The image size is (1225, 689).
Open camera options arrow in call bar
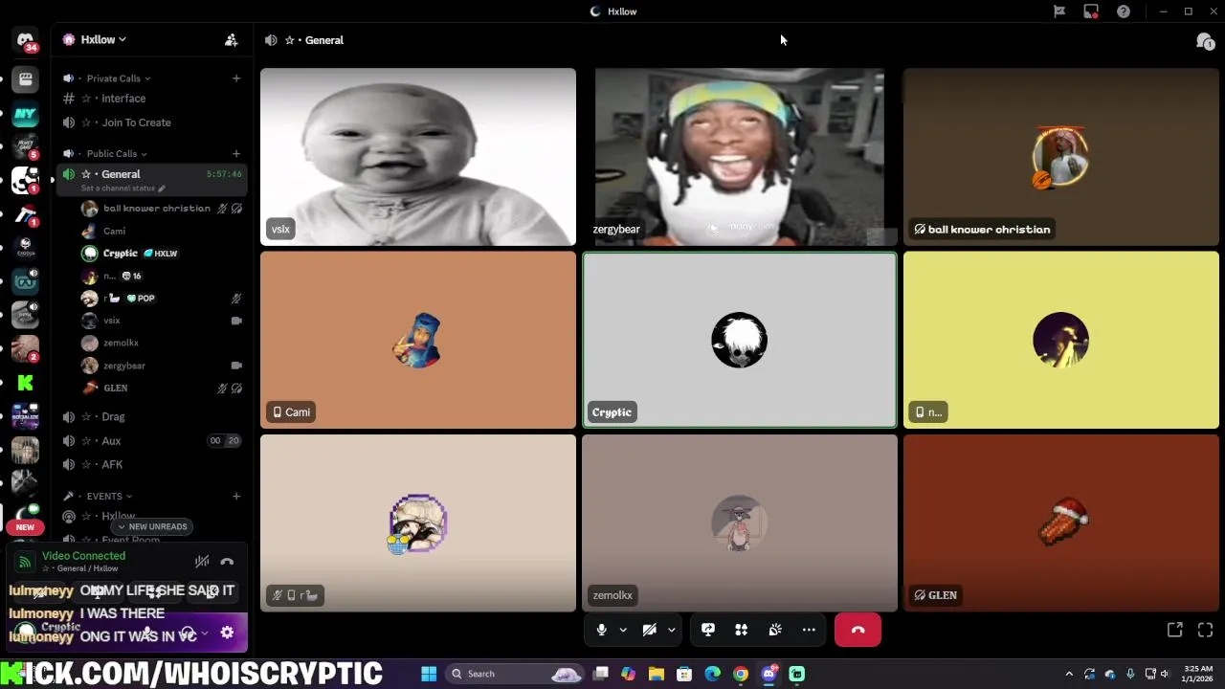pyautogui.click(x=672, y=630)
